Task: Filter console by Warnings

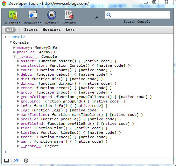Action: click(x=52, y=30)
